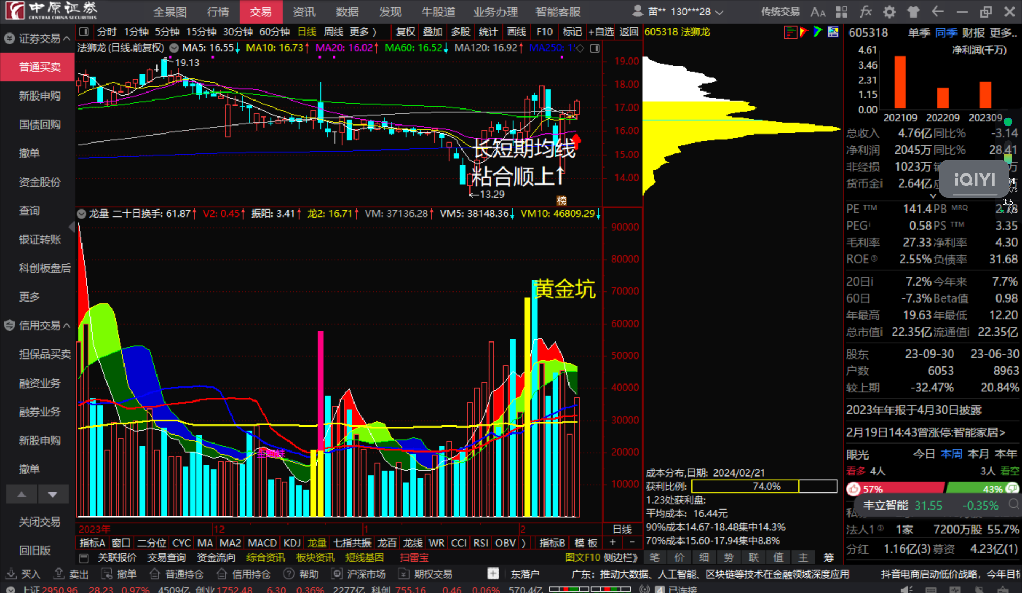Viewport: 1022px width, 593px height.
Task: Open settings via the gear icon top right
Action: click(x=889, y=11)
